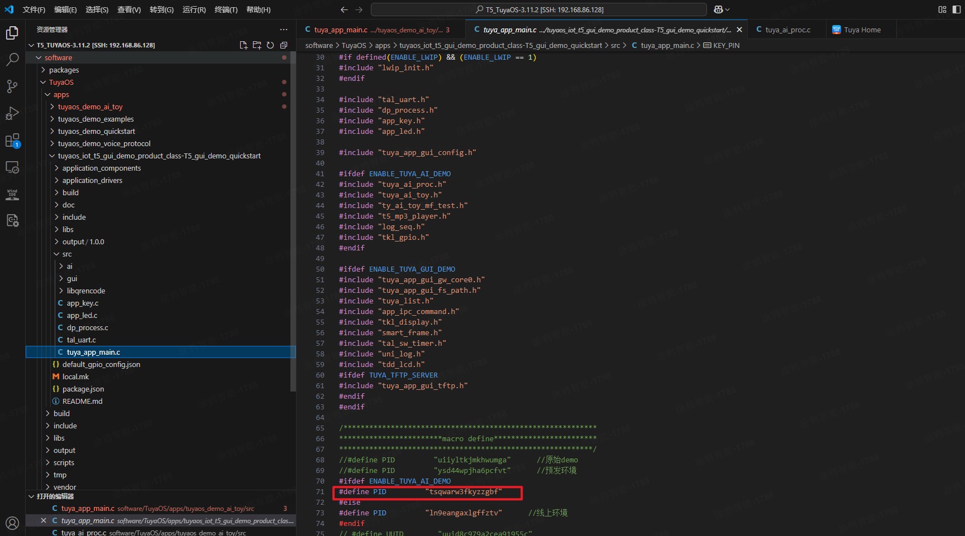Viewport: 965px width, 536px height.
Task: Open the customize layout control
Action: pyautogui.click(x=943, y=9)
